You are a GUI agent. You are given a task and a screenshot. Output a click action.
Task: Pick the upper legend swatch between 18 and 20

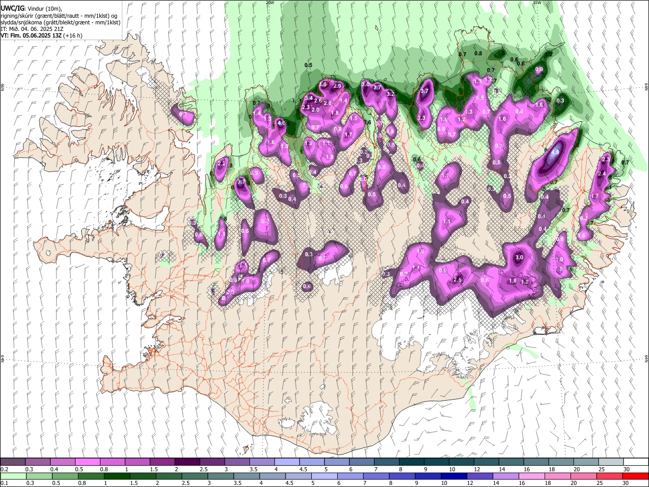pos(561,462)
